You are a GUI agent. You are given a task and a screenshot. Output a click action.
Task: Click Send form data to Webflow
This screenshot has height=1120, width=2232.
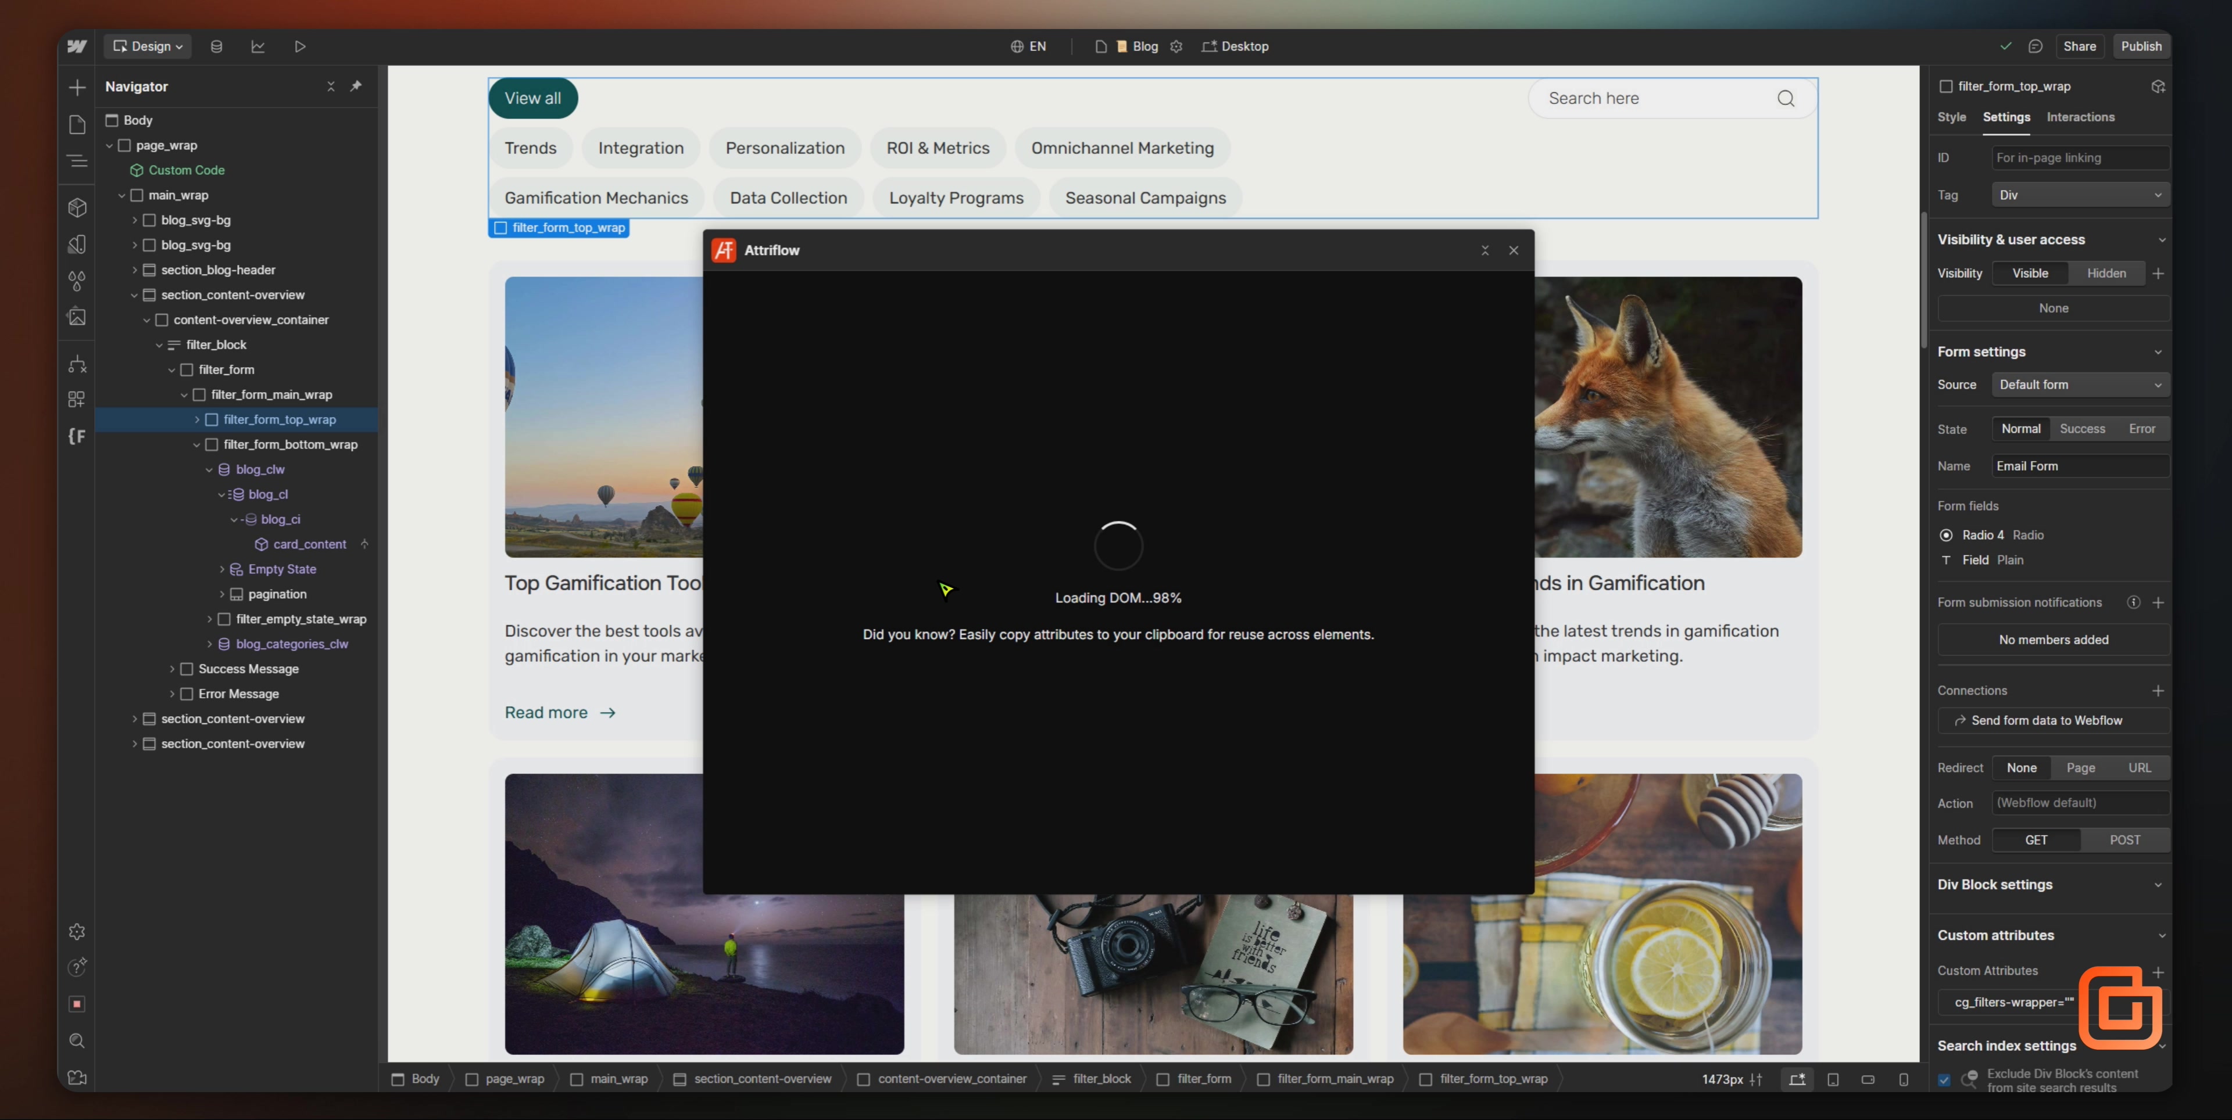[x=2054, y=721]
